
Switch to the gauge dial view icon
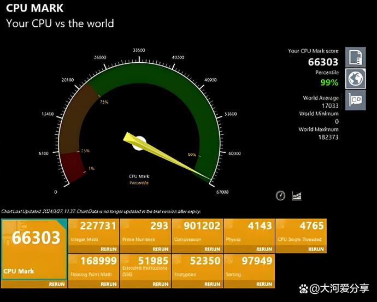(x=281, y=196)
